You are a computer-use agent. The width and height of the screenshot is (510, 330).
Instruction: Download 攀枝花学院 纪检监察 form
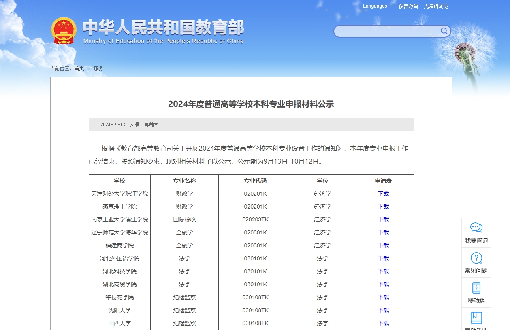click(382, 297)
